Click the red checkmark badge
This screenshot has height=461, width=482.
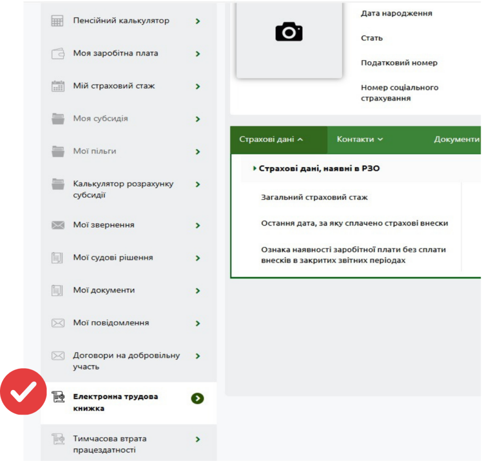[24, 391]
